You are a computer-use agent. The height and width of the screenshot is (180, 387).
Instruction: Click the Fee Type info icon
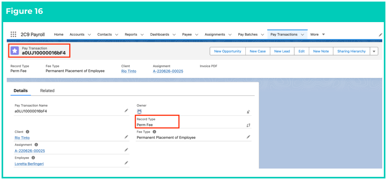pyautogui.click(x=155, y=131)
